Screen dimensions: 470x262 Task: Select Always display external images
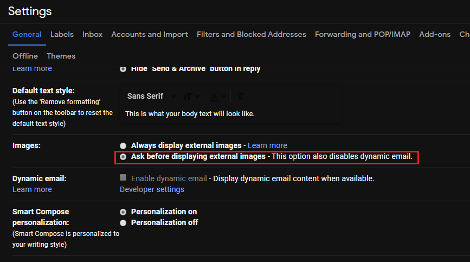pos(124,145)
